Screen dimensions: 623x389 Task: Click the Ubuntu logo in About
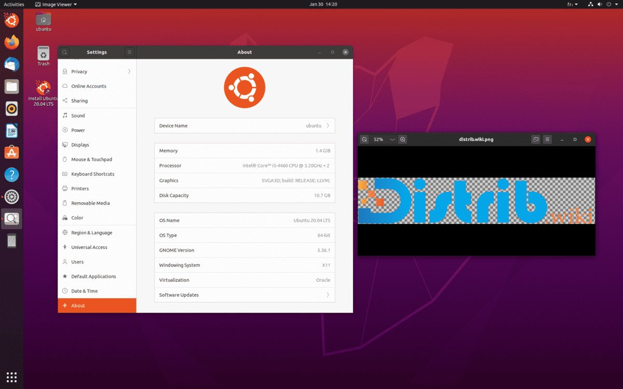pos(245,88)
